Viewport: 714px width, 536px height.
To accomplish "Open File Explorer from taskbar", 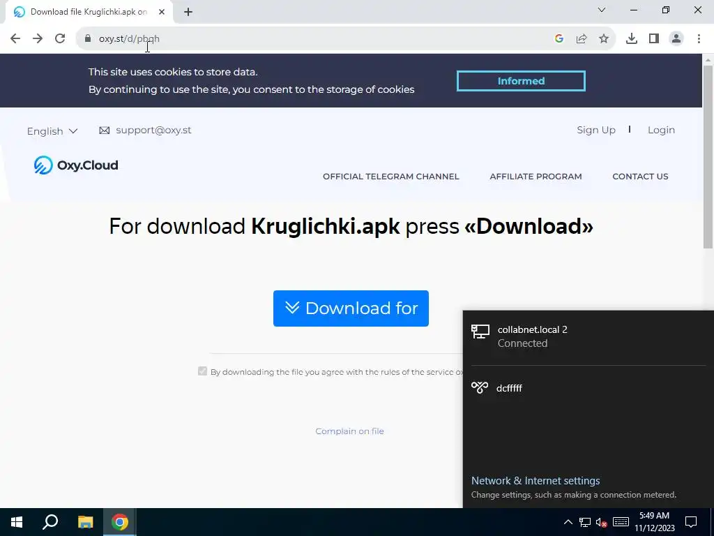I will tap(85, 522).
